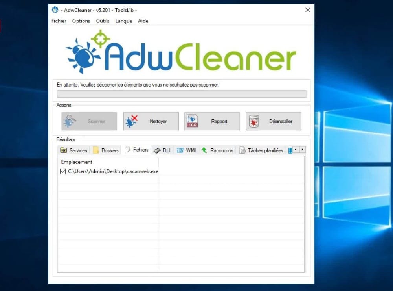Click the AdwCleaner title bar icon
393x291 pixels.
[x=55, y=10]
